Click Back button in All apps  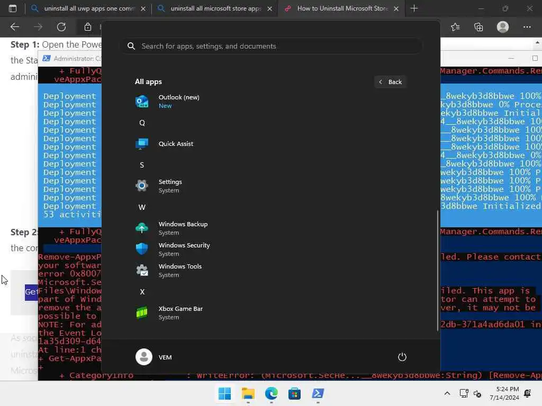(x=391, y=82)
